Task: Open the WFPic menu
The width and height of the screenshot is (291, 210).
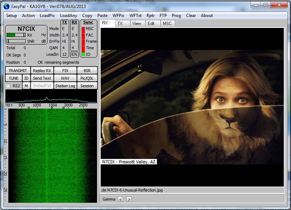Action: coord(118,16)
